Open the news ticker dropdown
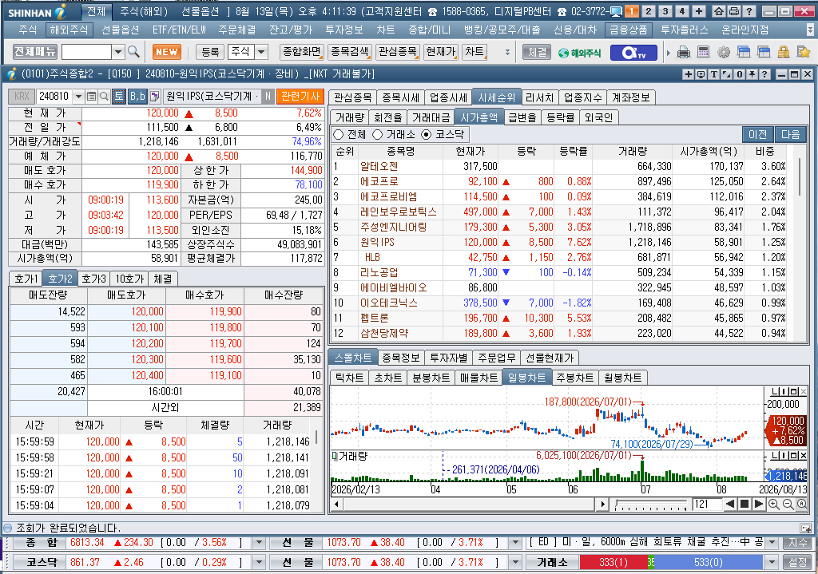 tap(772, 542)
